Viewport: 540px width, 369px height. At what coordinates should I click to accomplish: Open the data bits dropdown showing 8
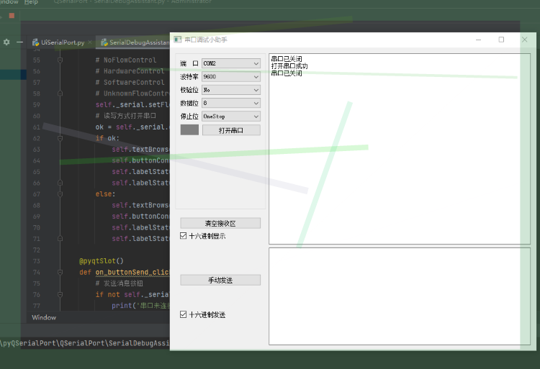pos(230,103)
